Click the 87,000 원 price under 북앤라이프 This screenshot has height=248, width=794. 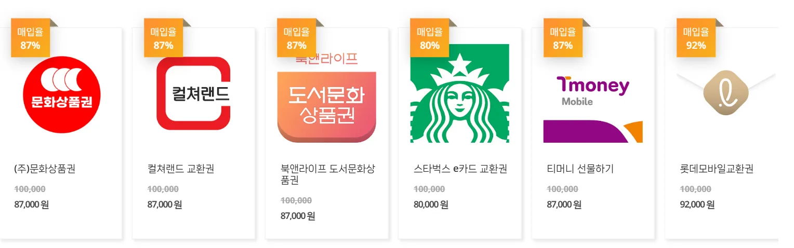coord(298,216)
